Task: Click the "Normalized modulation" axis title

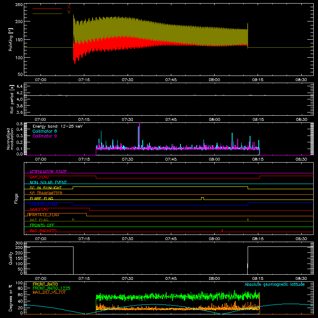Action: pos(10,139)
